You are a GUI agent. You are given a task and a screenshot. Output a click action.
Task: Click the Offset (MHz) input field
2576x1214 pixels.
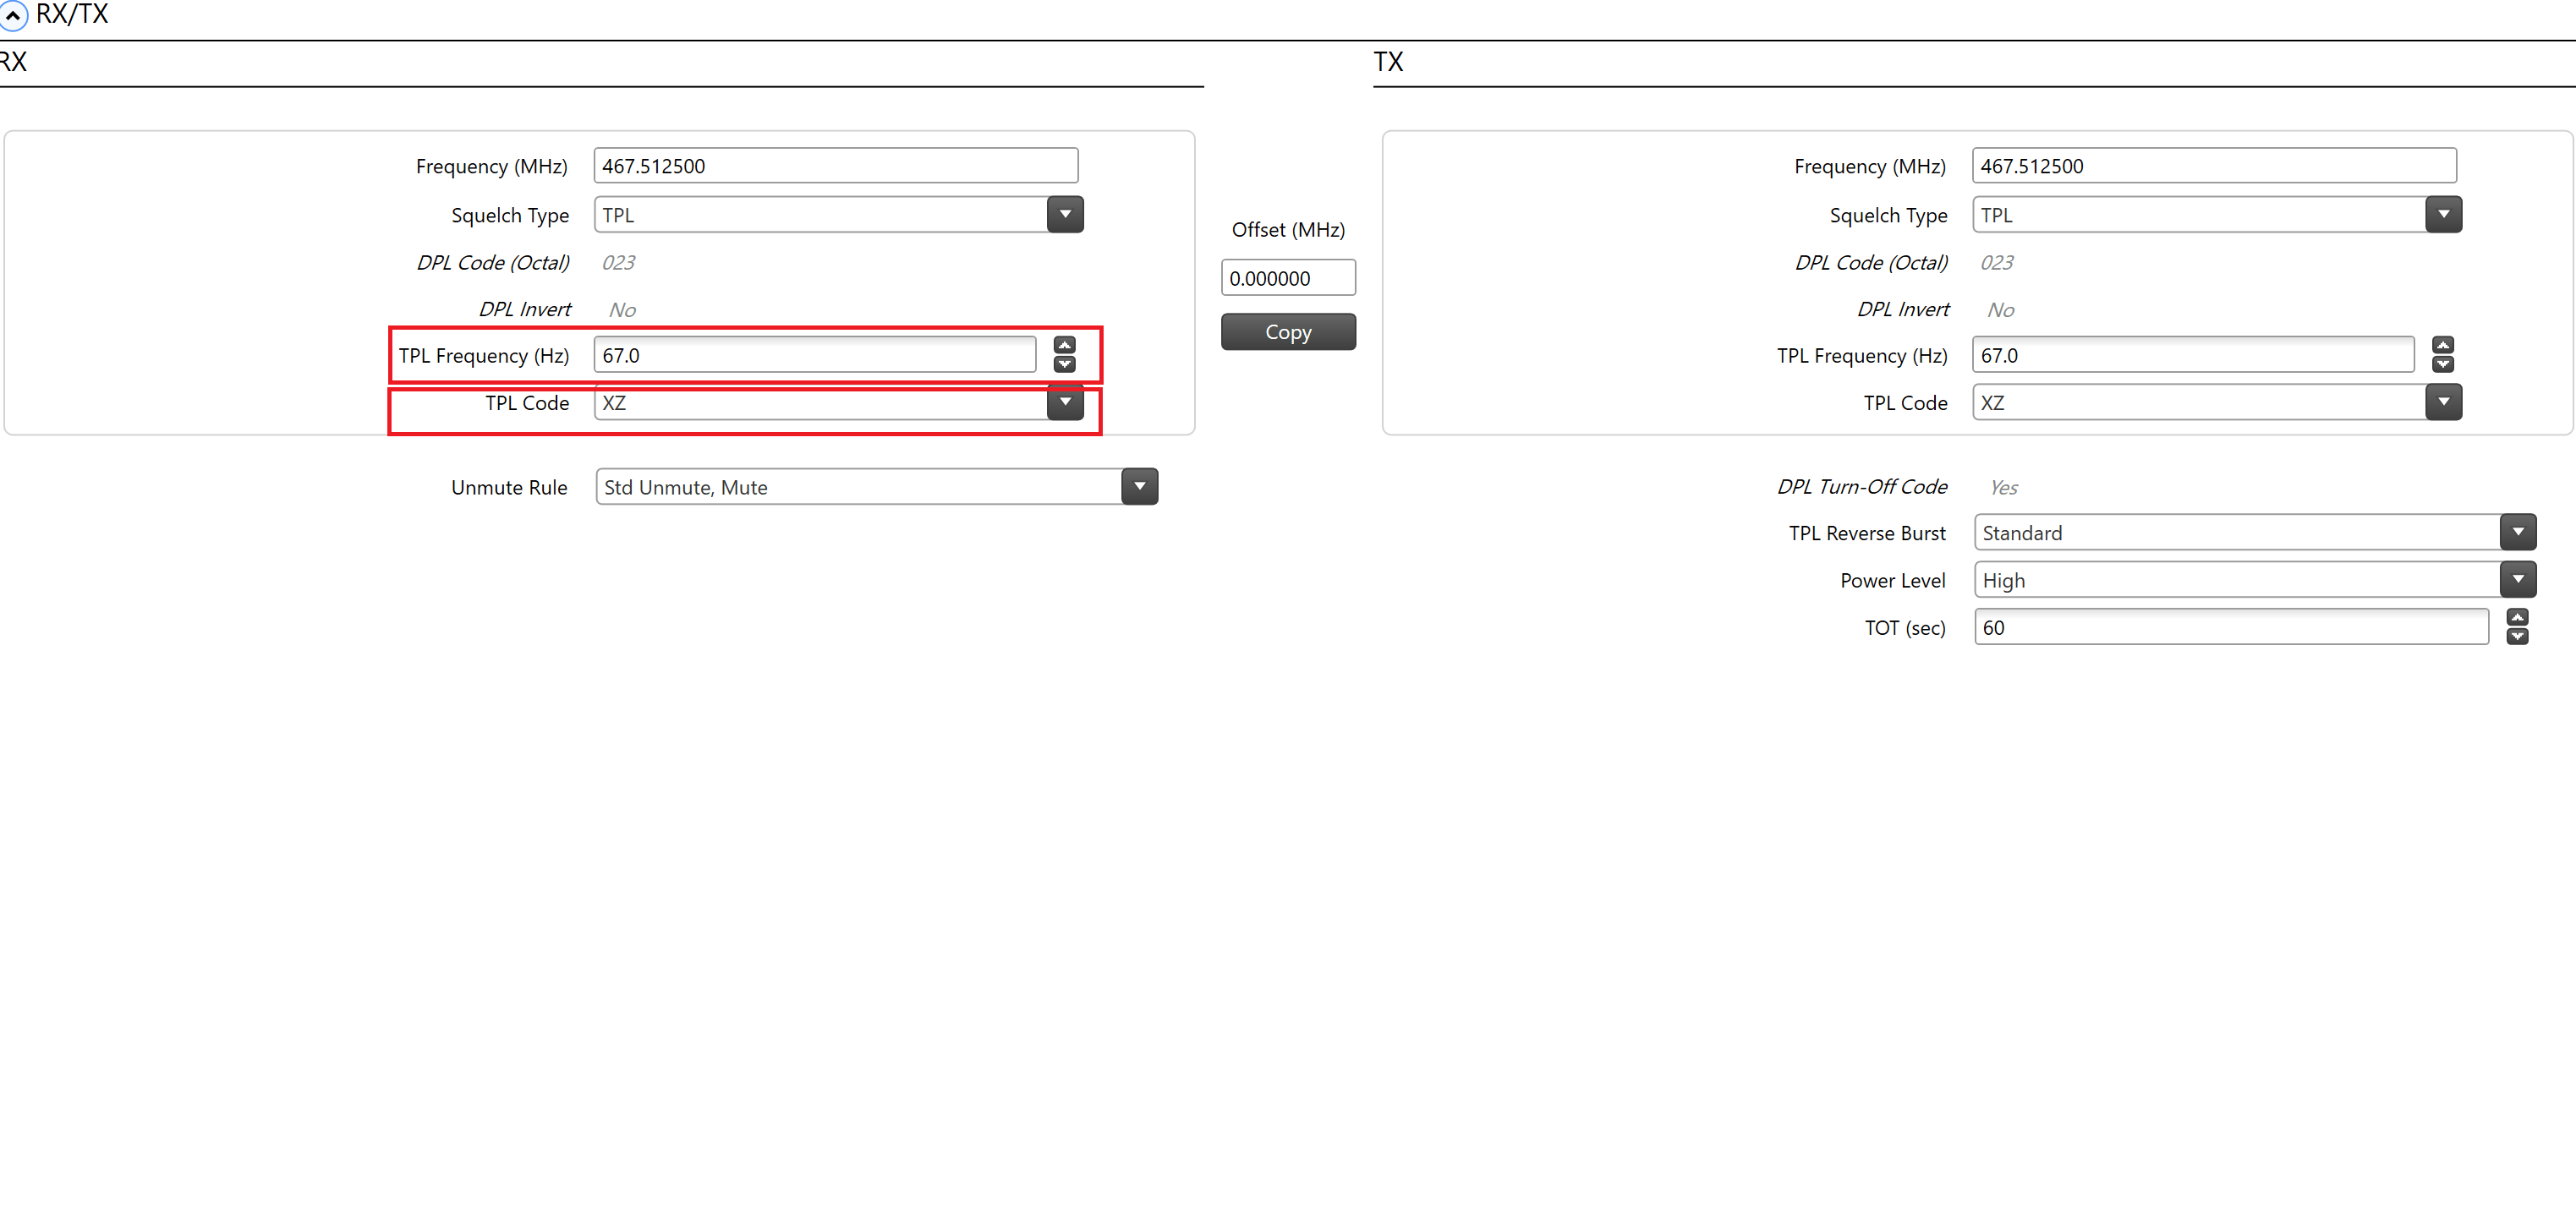pyautogui.click(x=1288, y=278)
